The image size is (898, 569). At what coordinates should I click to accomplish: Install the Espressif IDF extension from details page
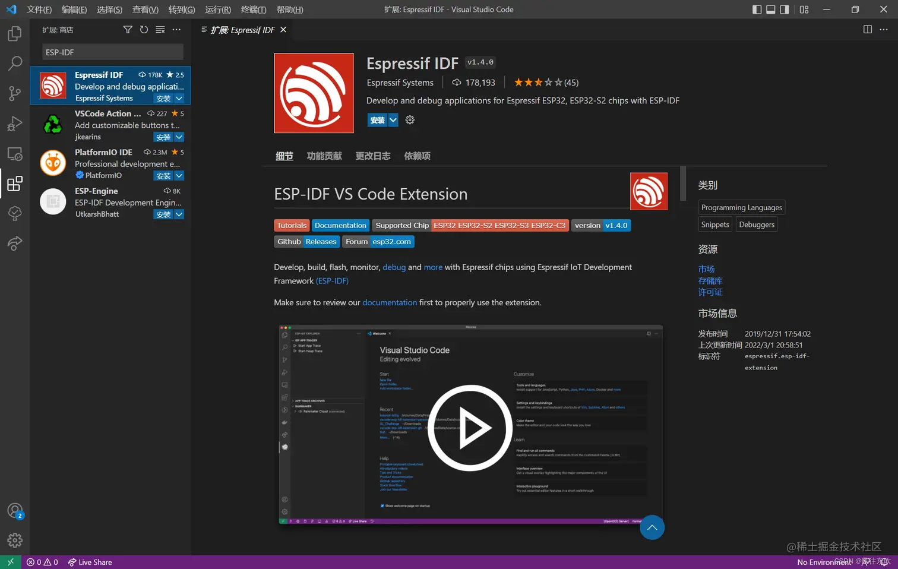(x=378, y=120)
